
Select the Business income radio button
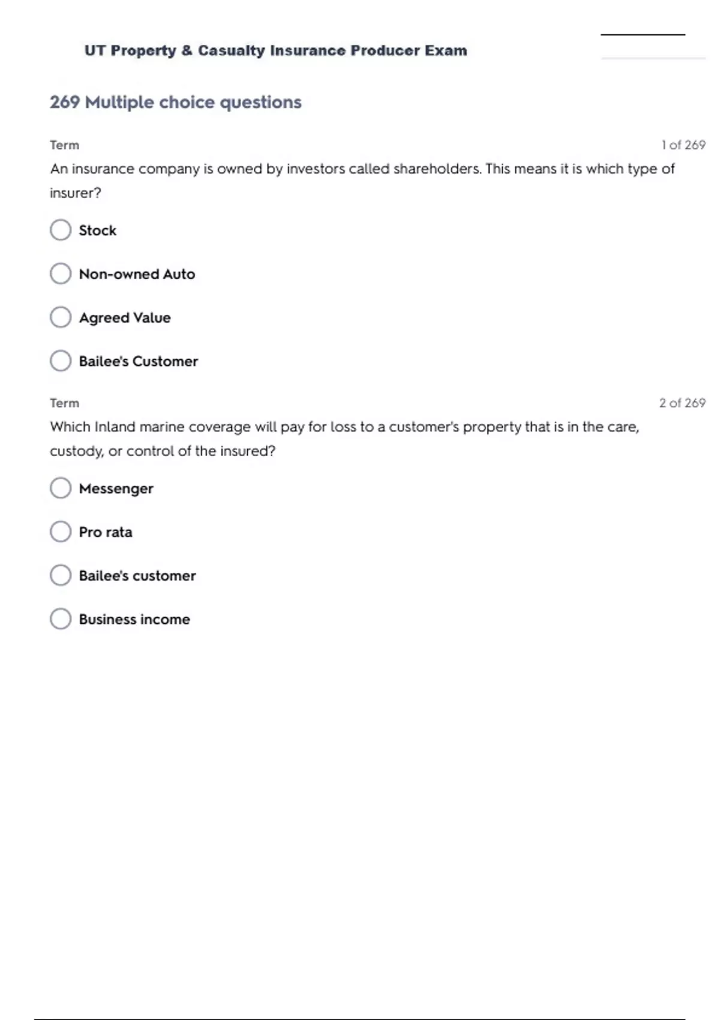(61, 619)
